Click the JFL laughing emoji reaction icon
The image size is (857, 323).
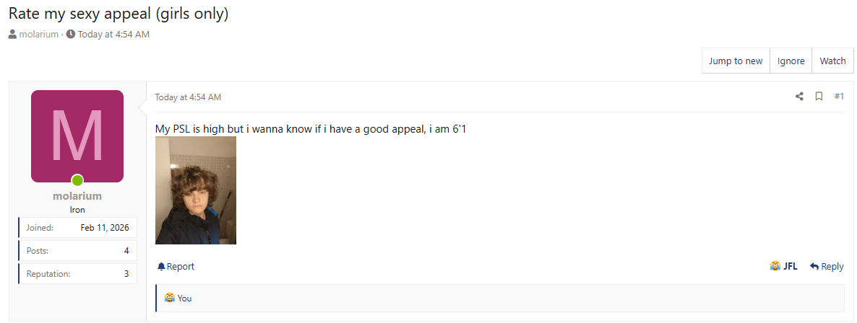[775, 267]
